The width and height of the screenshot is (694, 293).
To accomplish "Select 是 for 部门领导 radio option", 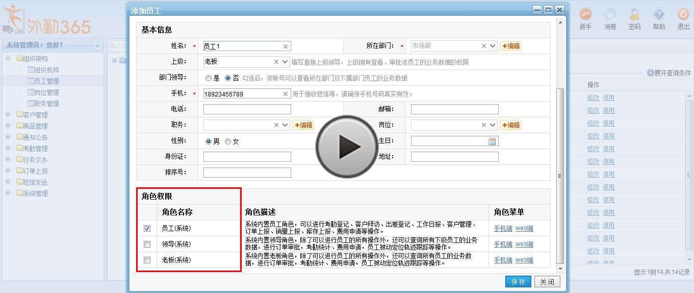I will coord(209,79).
